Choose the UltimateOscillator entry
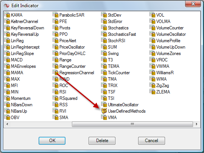204x153 pixels. pyautogui.click(x=120, y=104)
